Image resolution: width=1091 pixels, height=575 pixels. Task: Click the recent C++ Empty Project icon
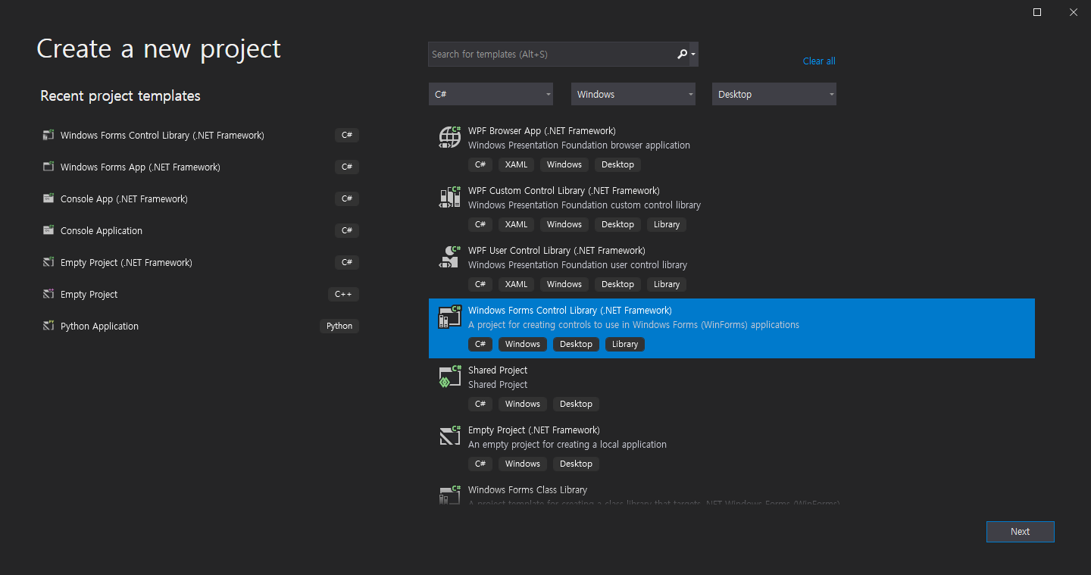pos(48,295)
